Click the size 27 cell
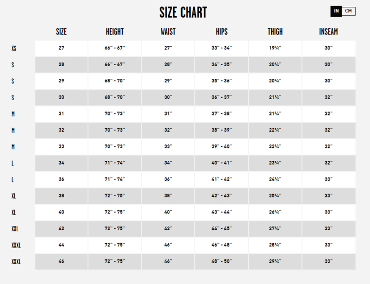370x284 pixels. tap(61, 48)
